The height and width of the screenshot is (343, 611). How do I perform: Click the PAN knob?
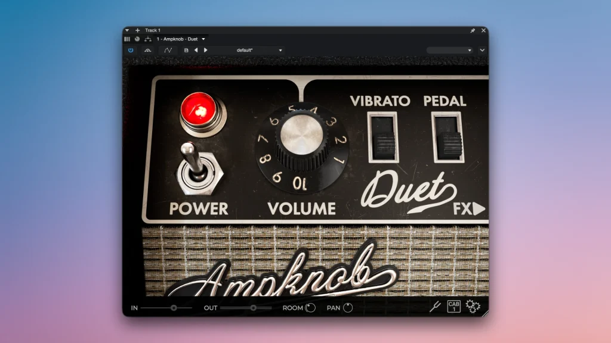(348, 308)
